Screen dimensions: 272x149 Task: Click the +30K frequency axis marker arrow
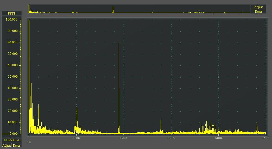[x=171, y=135]
